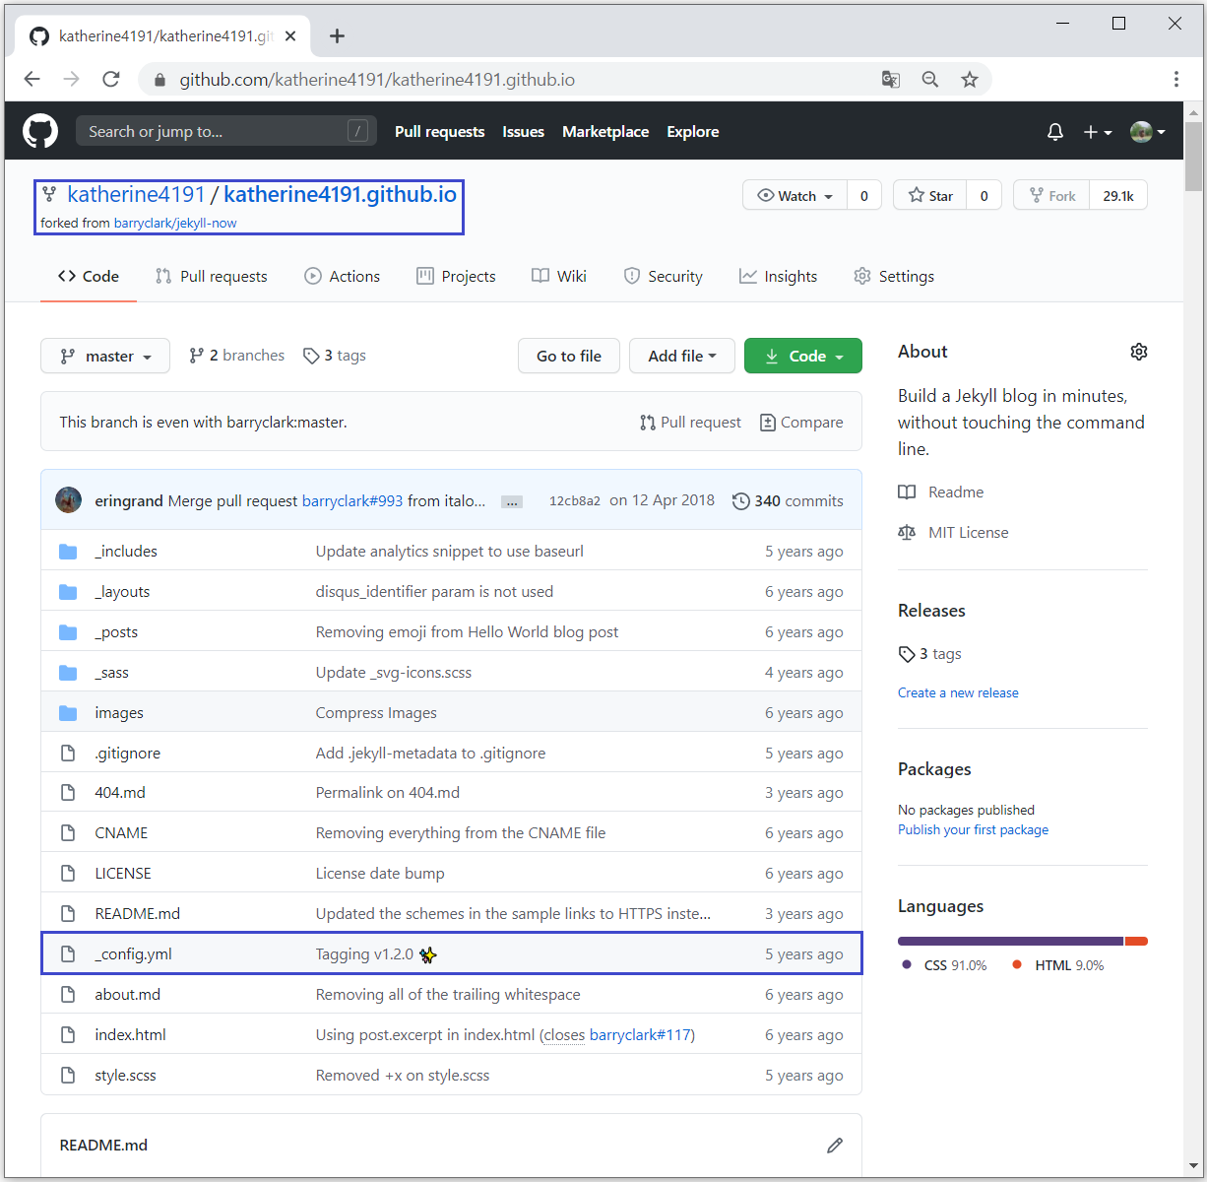Select Create a new release link
1207x1182 pixels.
point(958,692)
